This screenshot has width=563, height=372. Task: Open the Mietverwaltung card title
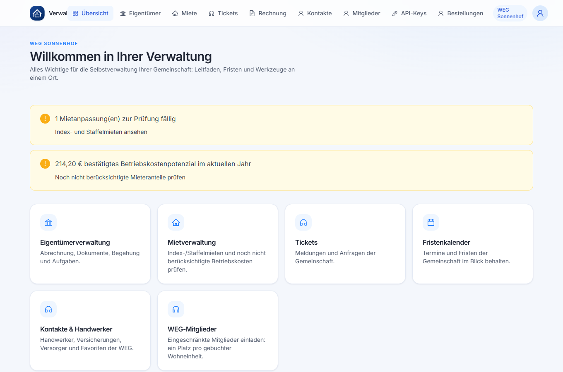pos(192,242)
